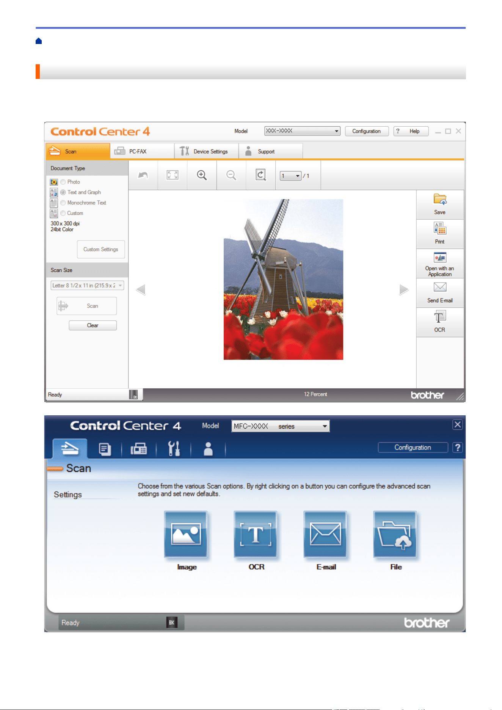Viewport: 502px width, 710px height.
Task: Go to the next page with right arrow
Action: click(x=404, y=290)
